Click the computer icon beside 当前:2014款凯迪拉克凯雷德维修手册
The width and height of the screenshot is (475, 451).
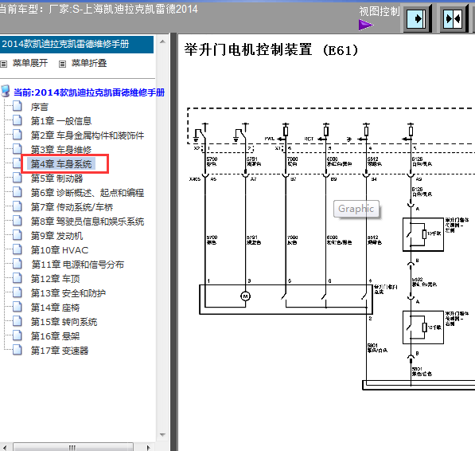6,91
